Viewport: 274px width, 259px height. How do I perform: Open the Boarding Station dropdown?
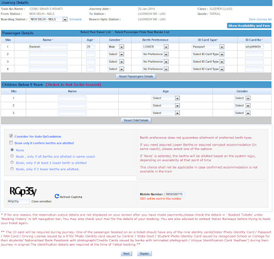click(x=48, y=19)
